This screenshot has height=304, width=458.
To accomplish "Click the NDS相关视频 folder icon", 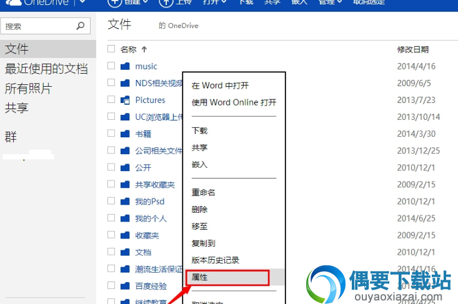I will (125, 83).
